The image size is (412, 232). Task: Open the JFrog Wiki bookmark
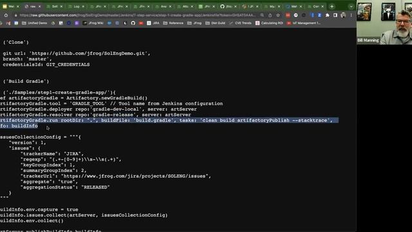(x=93, y=23)
